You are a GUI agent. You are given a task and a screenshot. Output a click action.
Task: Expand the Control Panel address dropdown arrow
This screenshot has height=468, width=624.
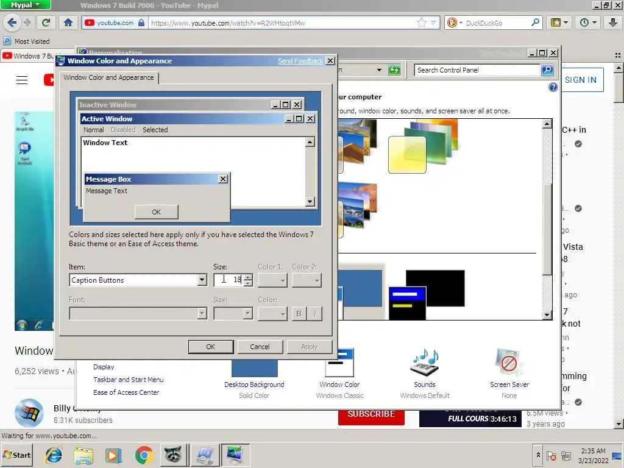pos(379,70)
